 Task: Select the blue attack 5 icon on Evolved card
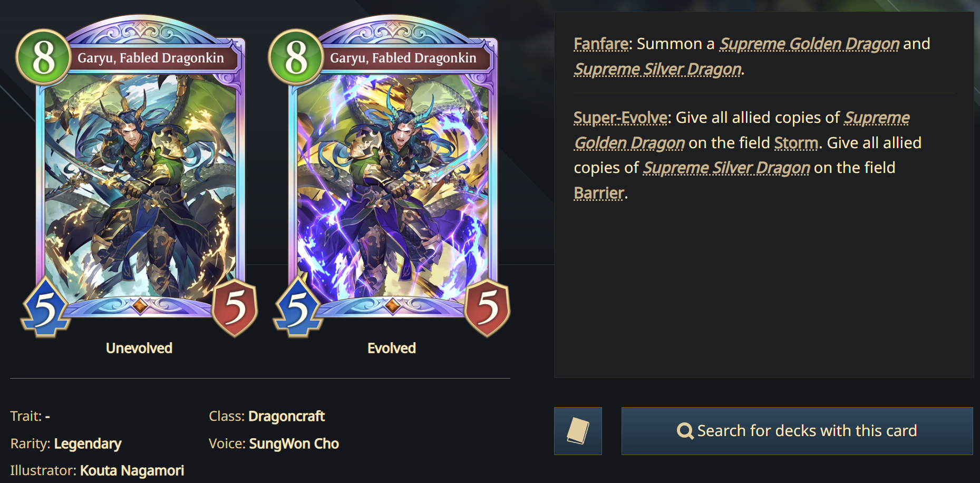click(298, 307)
